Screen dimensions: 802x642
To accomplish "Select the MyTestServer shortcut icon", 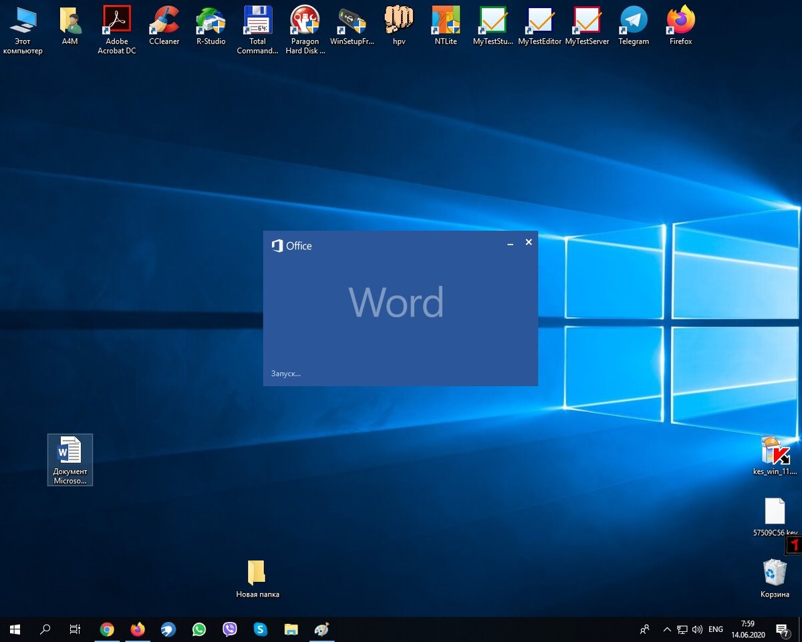I will click(587, 27).
